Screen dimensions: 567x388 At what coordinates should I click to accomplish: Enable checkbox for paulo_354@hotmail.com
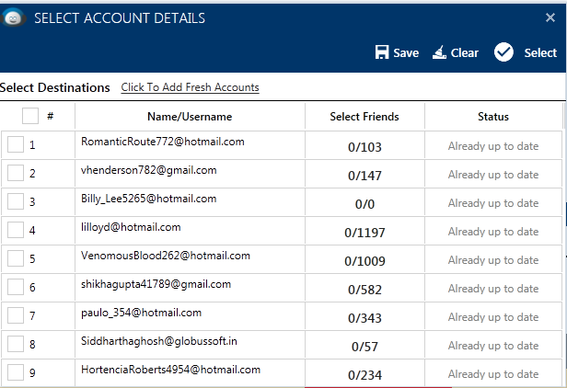(16, 315)
